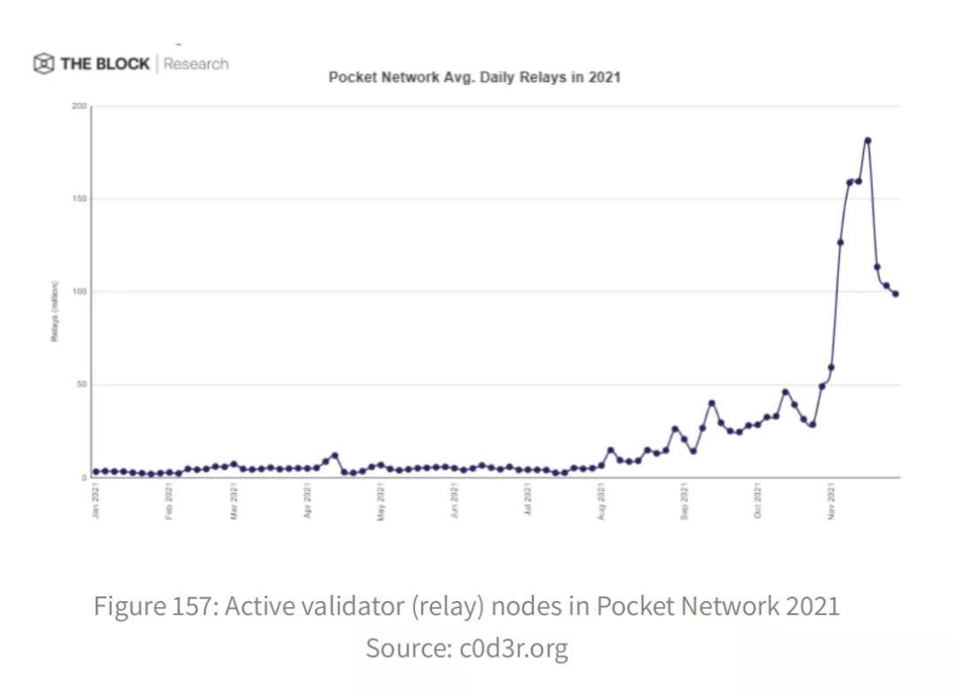Select the Jan 2021 x-axis label

[x=96, y=500]
